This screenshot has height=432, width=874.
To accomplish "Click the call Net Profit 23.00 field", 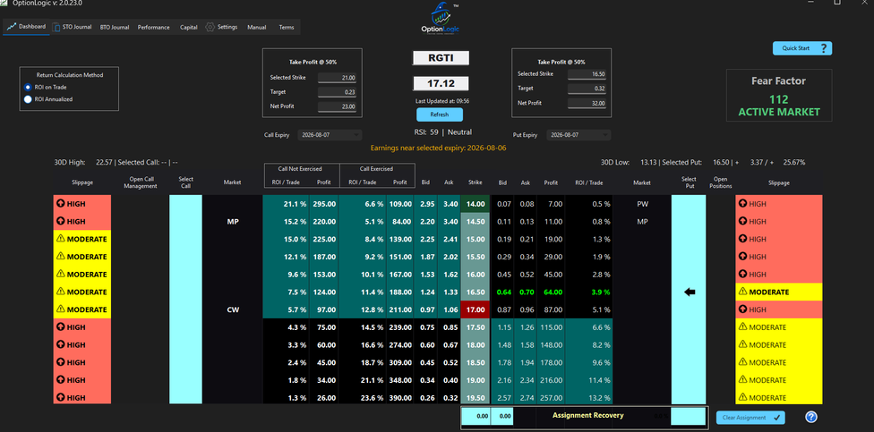I will [336, 106].
